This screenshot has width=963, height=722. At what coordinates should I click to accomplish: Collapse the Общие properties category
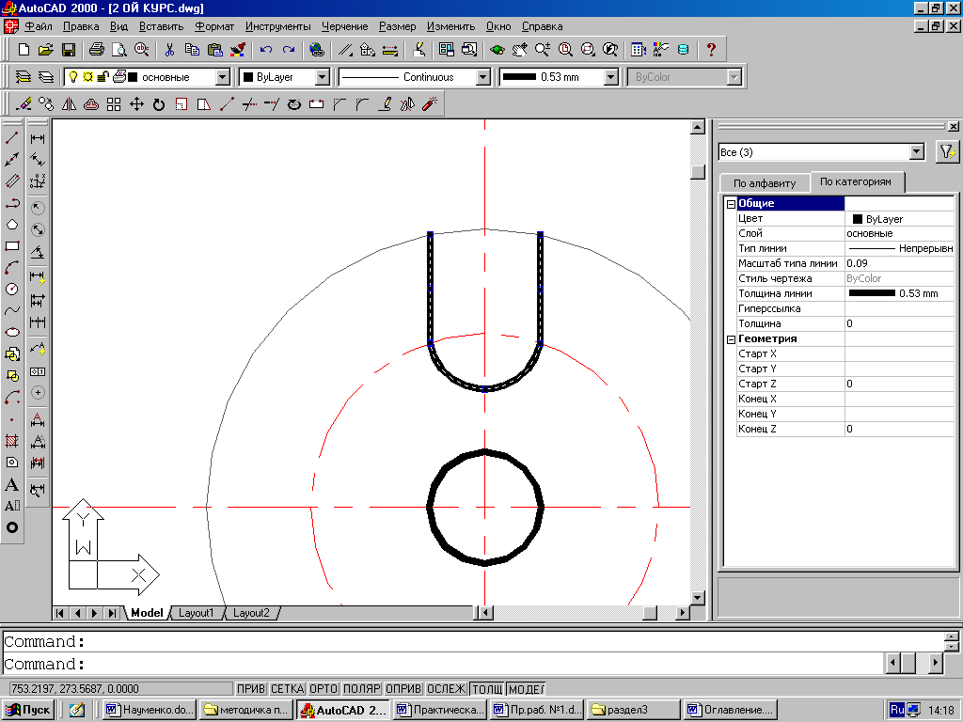point(731,204)
